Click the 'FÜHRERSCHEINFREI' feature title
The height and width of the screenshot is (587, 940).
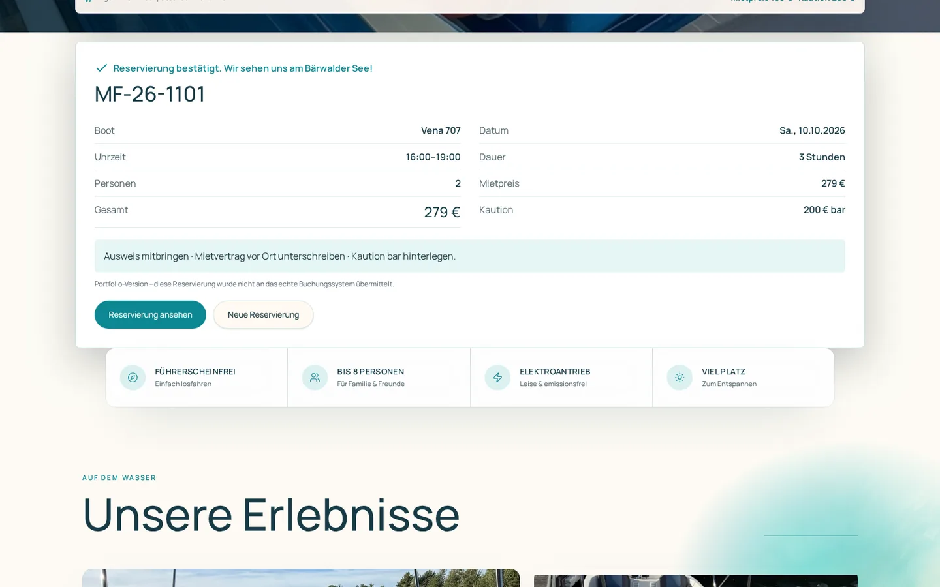point(195,372)
